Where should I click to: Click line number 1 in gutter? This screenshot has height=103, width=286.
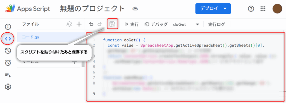94,40
